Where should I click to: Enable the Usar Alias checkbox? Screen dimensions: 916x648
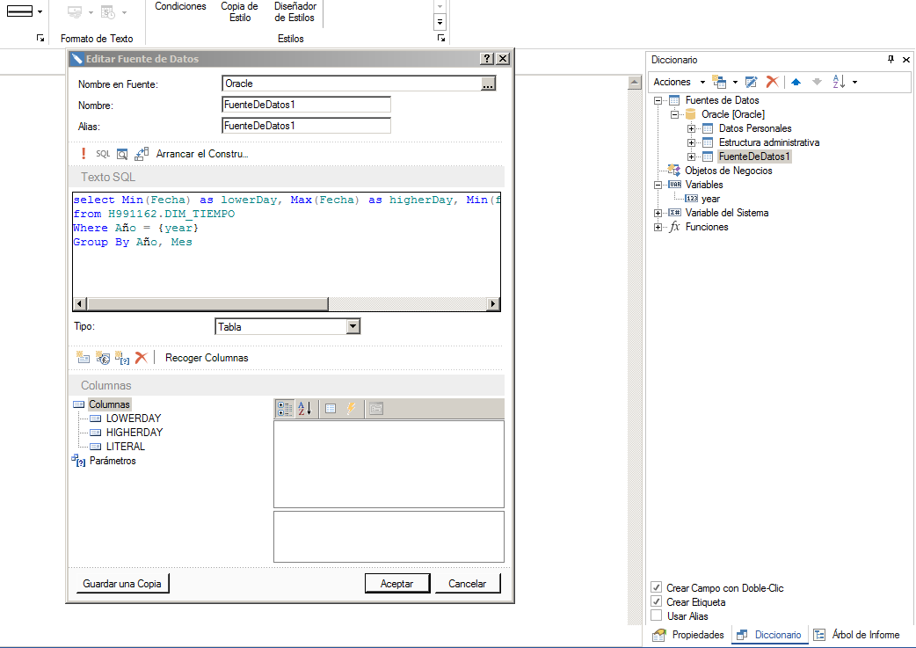click(x=657, y=615)
